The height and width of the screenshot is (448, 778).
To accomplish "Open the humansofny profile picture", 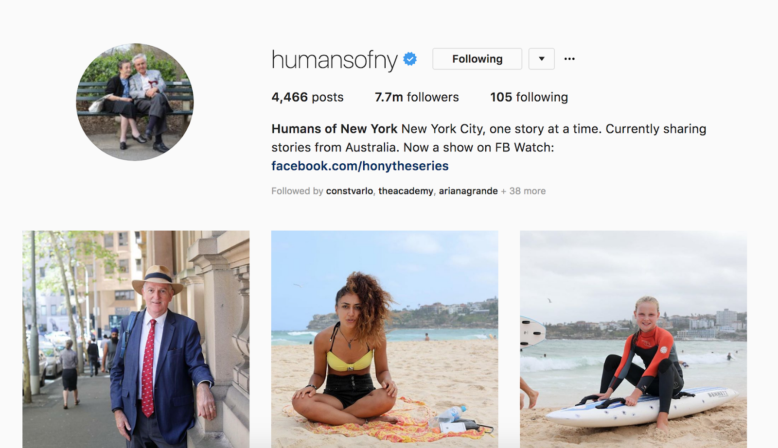I will (135, 102).
